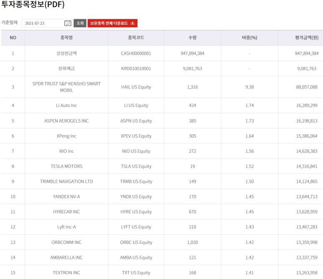Image resolution: width=323 pixels, height=279 pixels.
Task: Click the LI US Equity code
Action: tap(136, 105)
